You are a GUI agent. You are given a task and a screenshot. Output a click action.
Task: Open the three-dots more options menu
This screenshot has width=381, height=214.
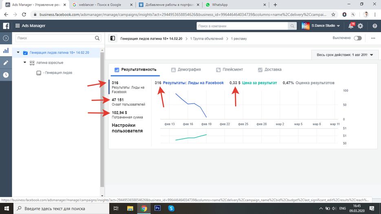click(373, 38)
